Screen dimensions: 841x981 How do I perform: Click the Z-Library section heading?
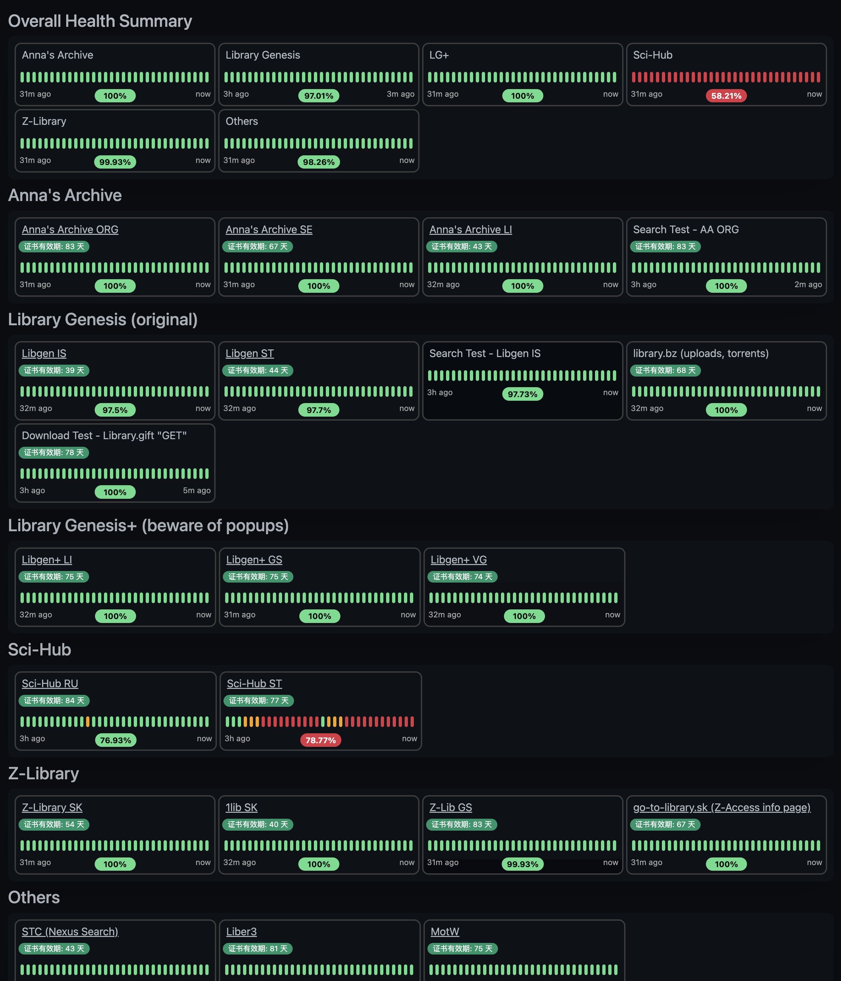(44, 774)
